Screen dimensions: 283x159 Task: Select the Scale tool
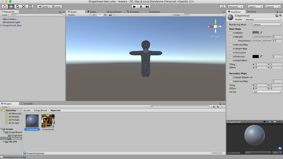tap(23, 7)
